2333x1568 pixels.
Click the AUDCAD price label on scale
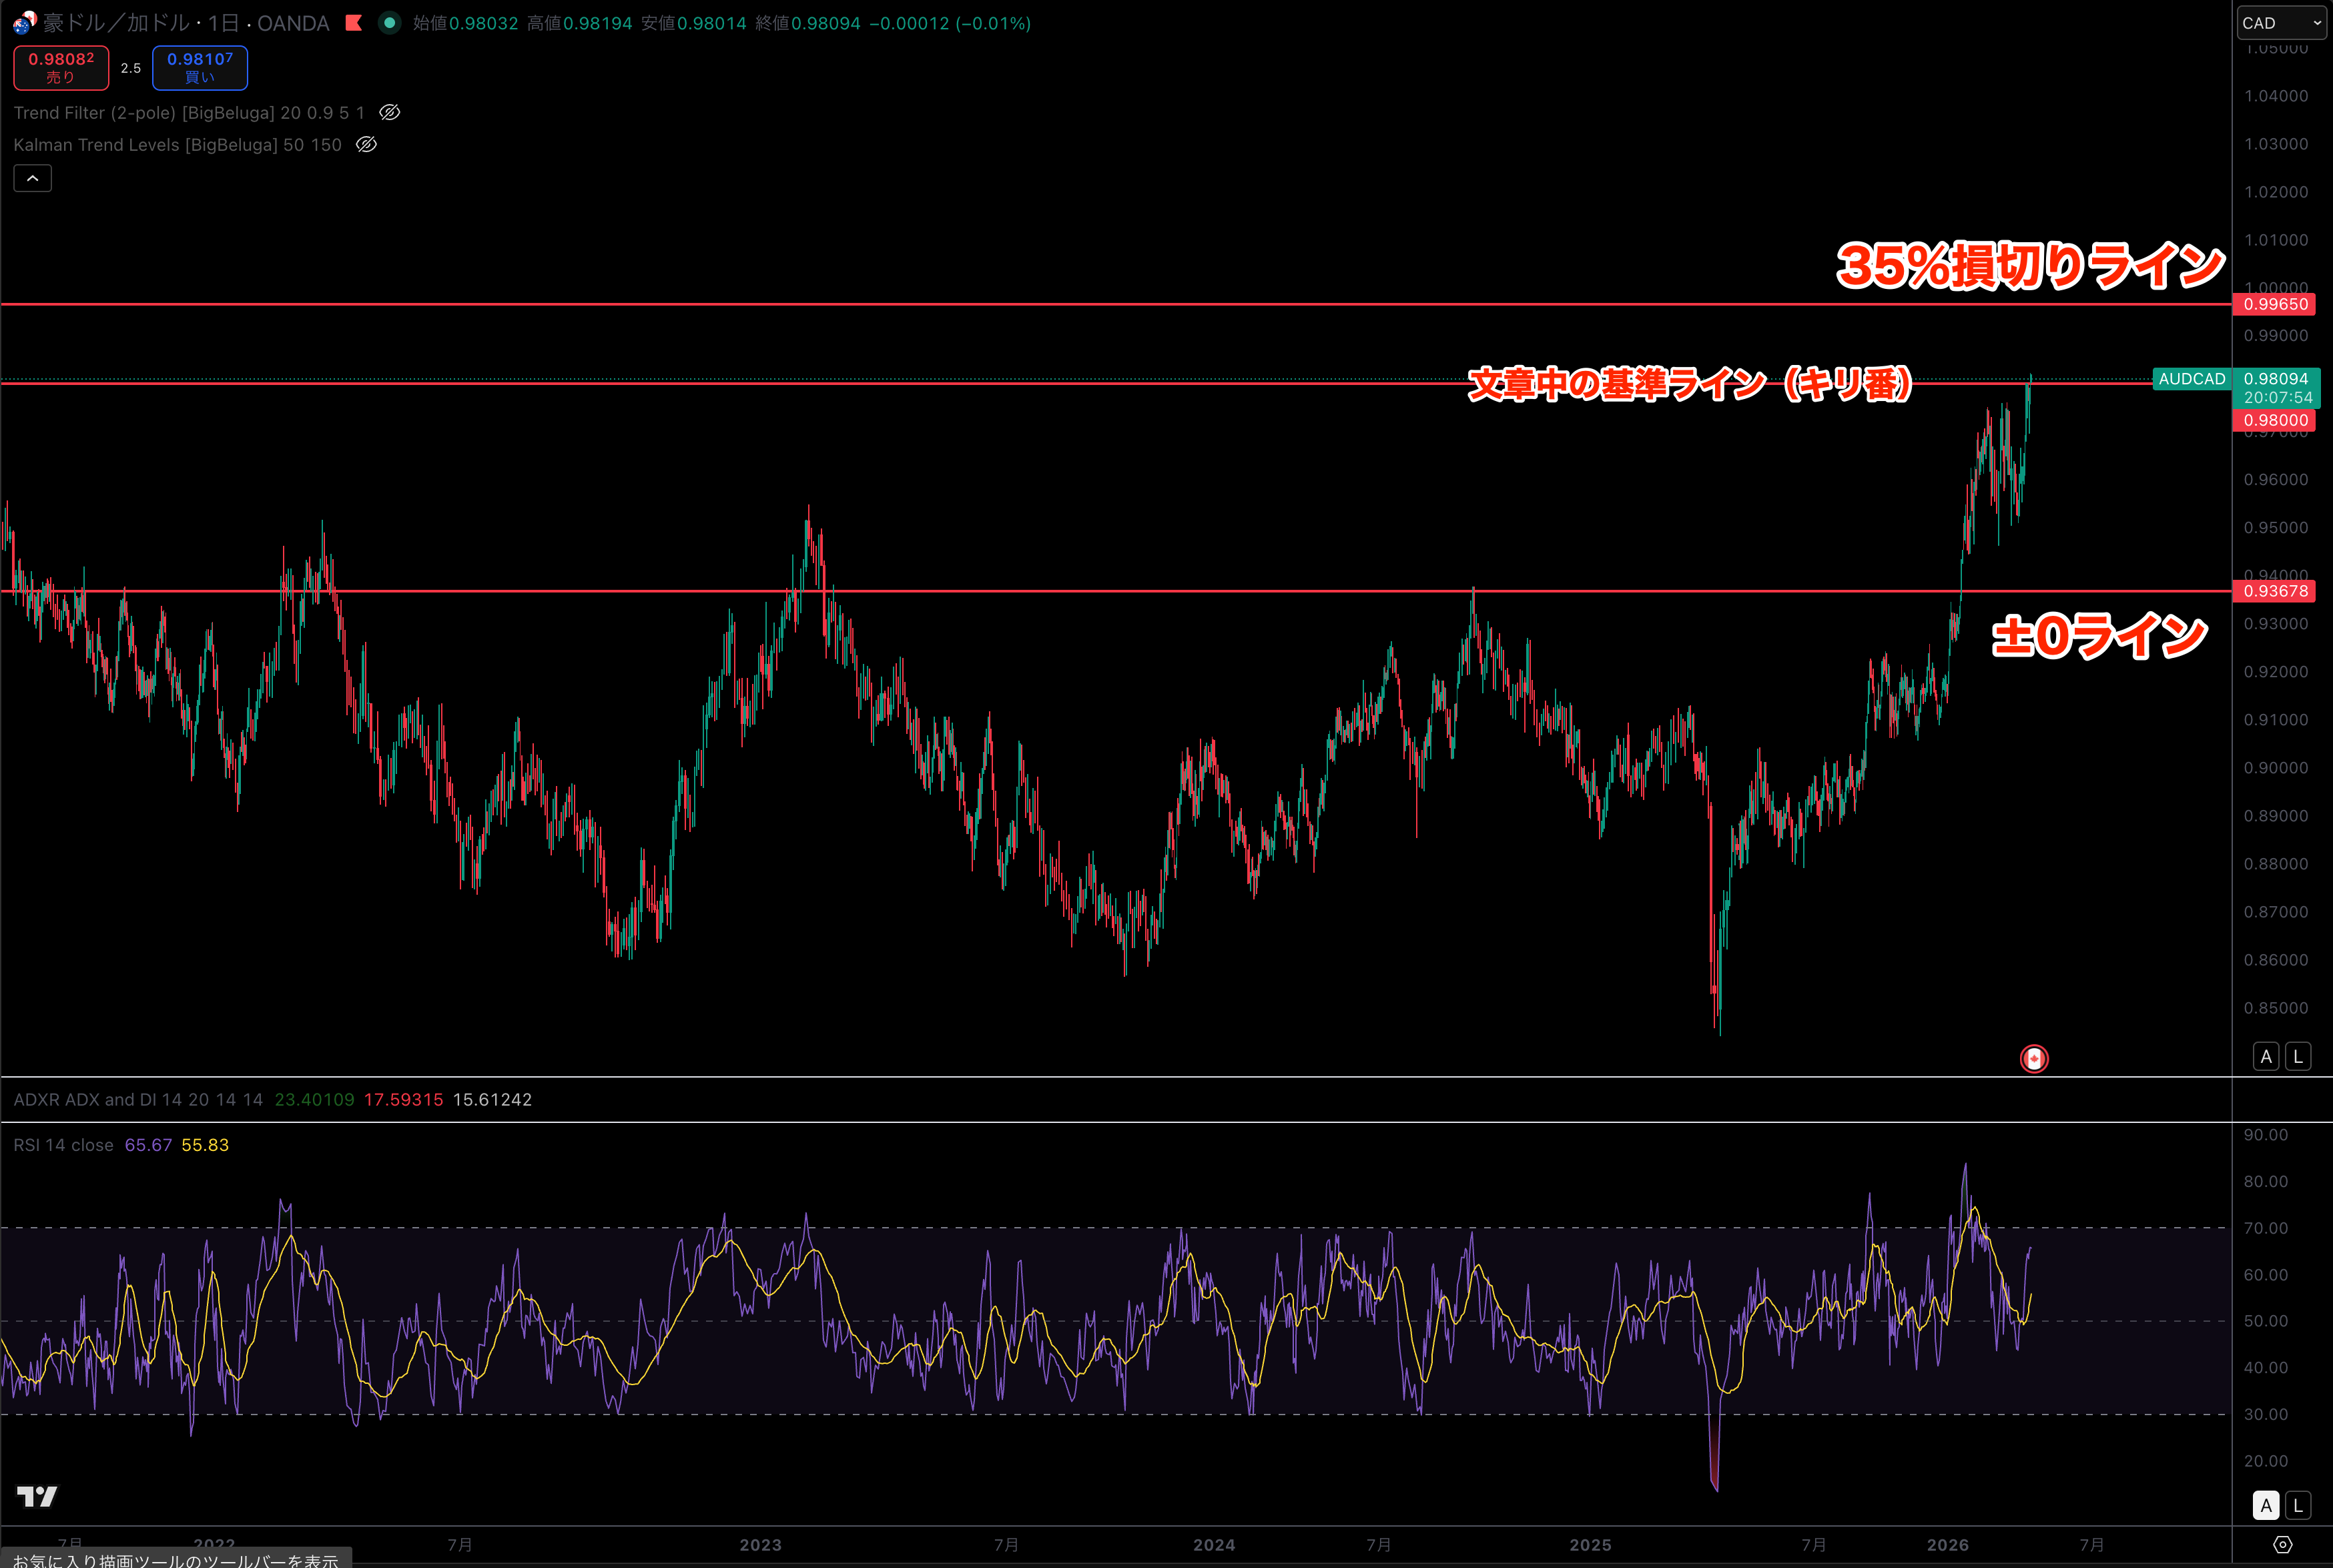click(2191, 379)
